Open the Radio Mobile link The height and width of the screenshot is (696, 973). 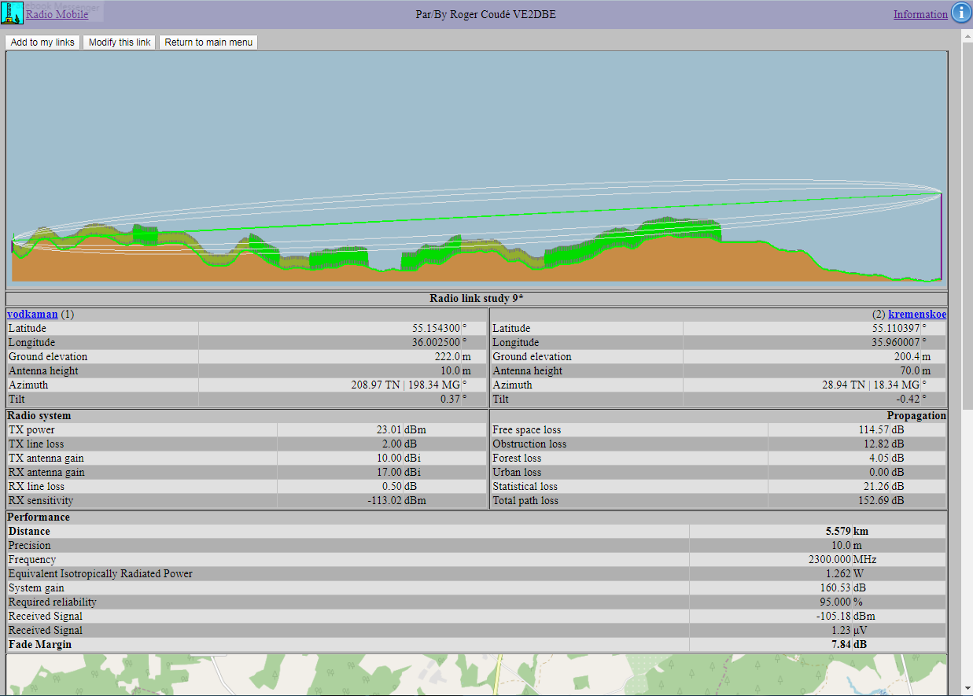click(x=57, y=14)
